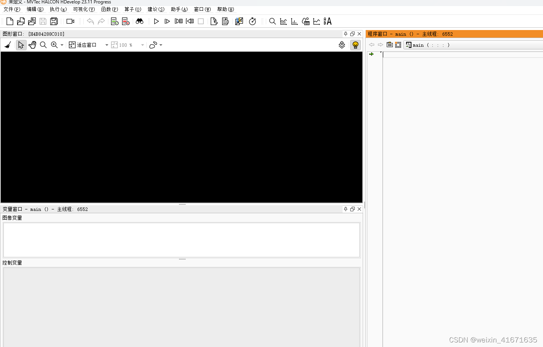Viewport: 543px width, 347px height.
Task: Open the 算子(O) menu
Action: coord(133,9)
